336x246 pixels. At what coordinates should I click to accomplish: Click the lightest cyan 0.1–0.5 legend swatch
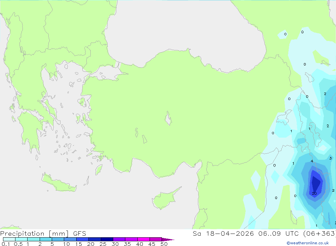(x=9, y=239)
